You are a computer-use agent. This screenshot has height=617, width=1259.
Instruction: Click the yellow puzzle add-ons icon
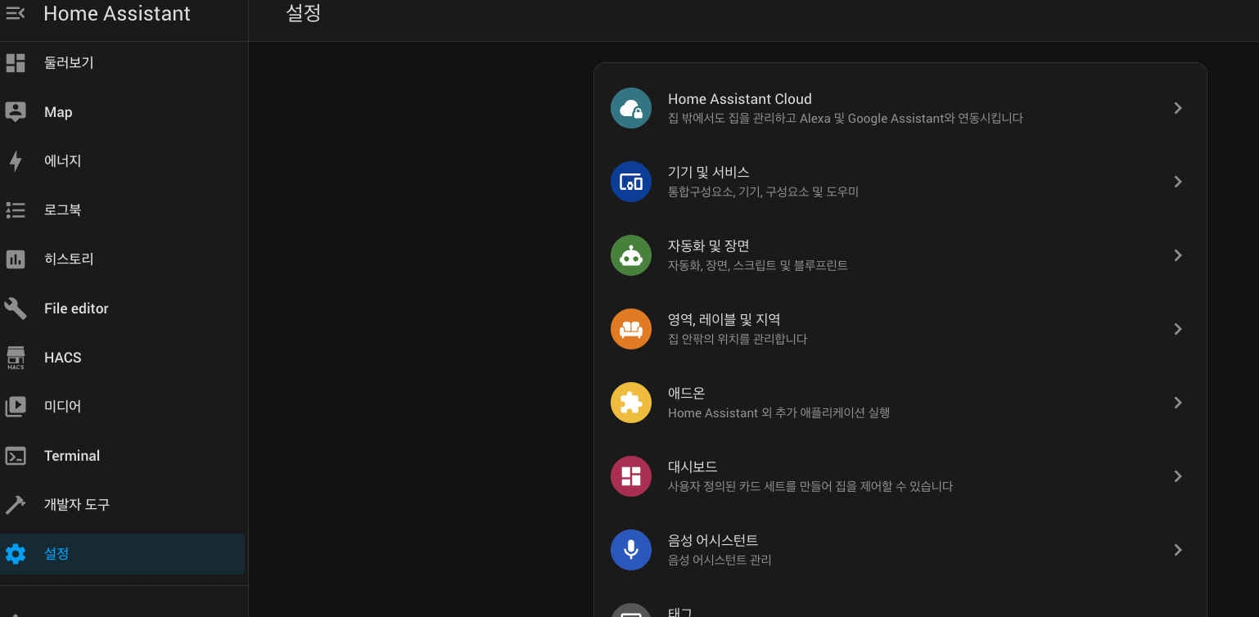[x=630, y=403]
